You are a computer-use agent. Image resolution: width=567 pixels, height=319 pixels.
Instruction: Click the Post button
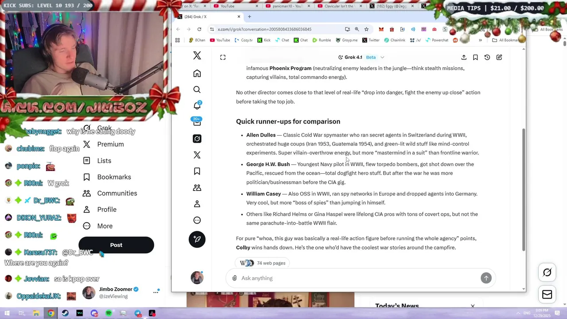(x=116, y=245)
